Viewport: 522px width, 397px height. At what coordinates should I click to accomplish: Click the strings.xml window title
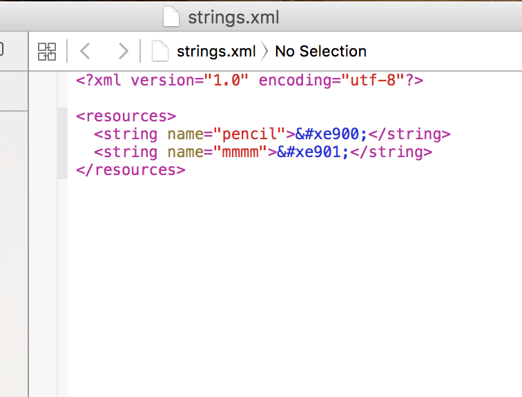point(233,17)
